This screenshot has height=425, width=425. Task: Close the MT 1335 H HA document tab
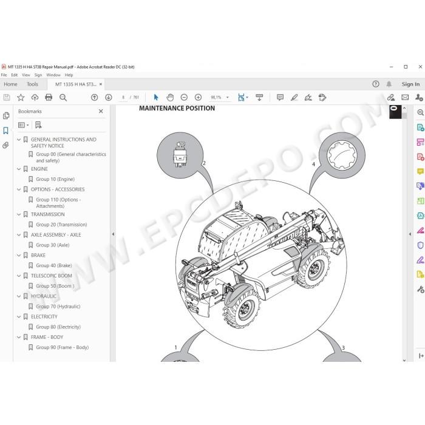tap(101, 84)
